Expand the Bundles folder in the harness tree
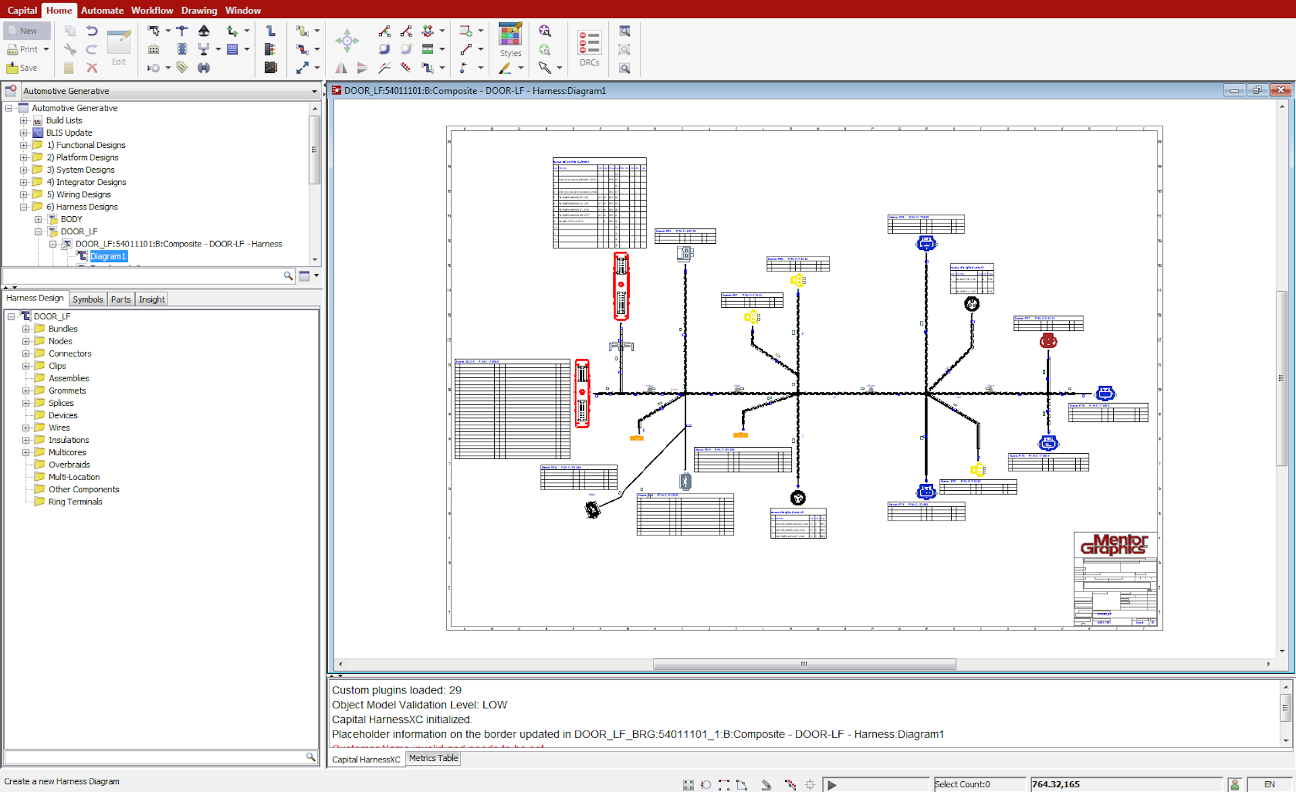Viewport: 1296px width, 792px height. pyautogui.click(x=26, y=329)
